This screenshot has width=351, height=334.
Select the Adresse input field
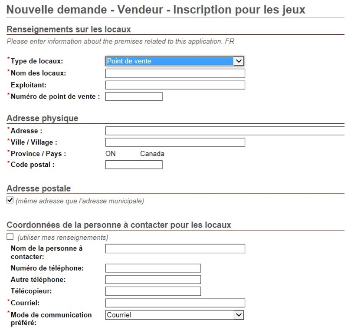pyautogui.click(x=225, y=131)
